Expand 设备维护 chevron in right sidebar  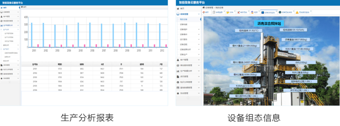[199, 29]
